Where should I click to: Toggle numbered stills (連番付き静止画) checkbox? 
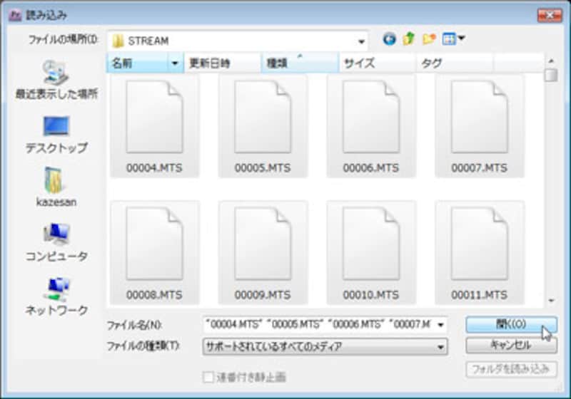pyautogui.click(x=208, y=376)
